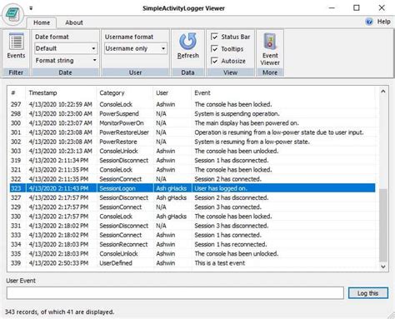Viewport: 395px width, 319px height.
Task: Select row 319 SessionDisconnect event
Action: (192, 161)
